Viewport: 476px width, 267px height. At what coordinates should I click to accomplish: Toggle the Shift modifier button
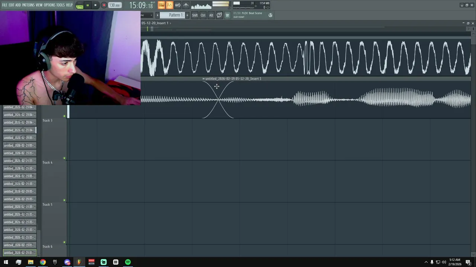195,15
